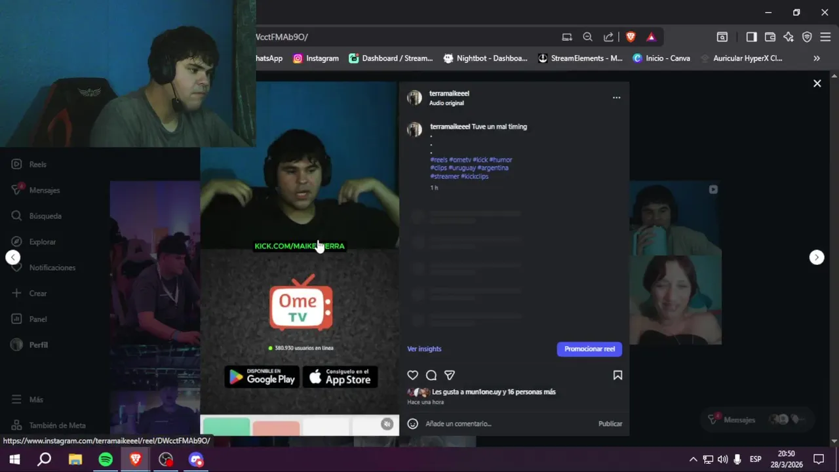This screenshot has height=472, width=839.
Task: Expand the Más menu in sidebar
Action: click(x=28, y=399)
